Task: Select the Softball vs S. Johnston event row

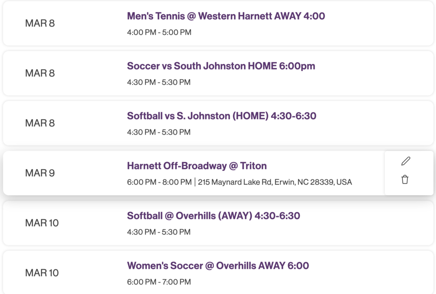Action: tap(218, 123)
